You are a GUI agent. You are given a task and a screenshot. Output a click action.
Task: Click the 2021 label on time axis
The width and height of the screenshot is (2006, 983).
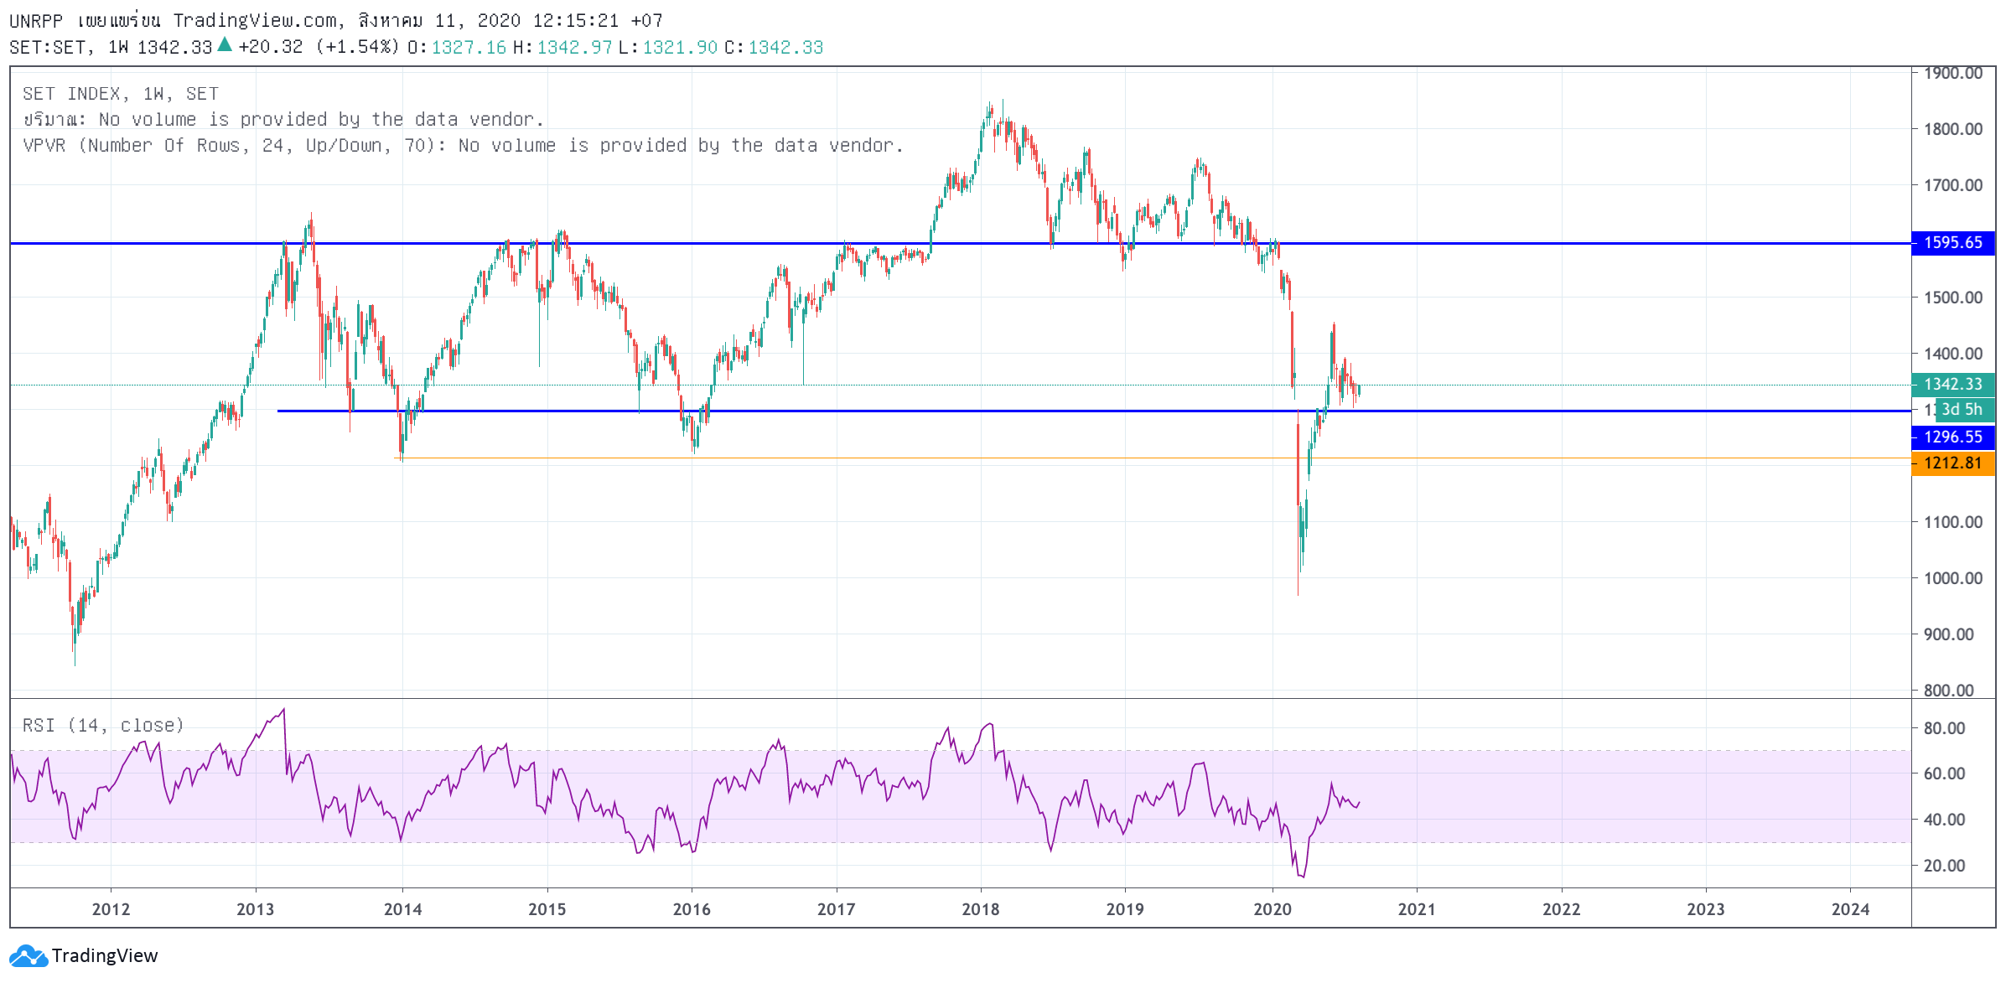coord(1417,910)
